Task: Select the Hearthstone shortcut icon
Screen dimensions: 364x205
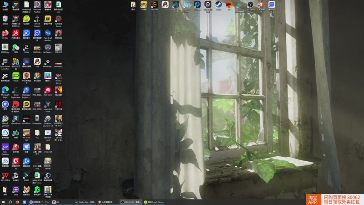Action: click(48, 62)
